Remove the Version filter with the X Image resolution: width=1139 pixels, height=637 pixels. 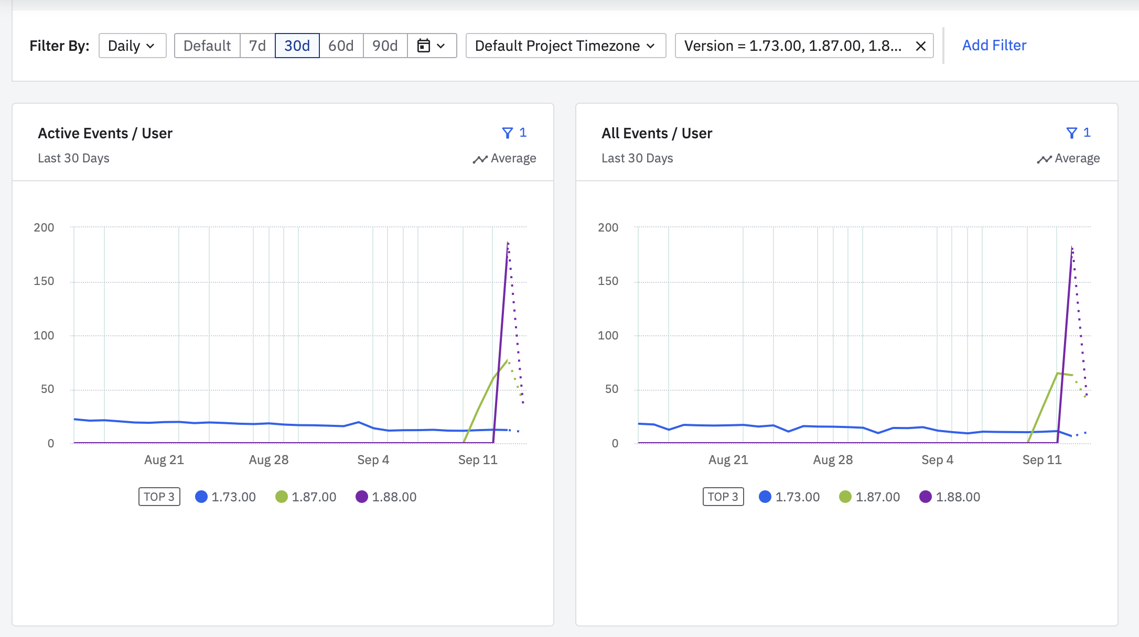point(920,46)
